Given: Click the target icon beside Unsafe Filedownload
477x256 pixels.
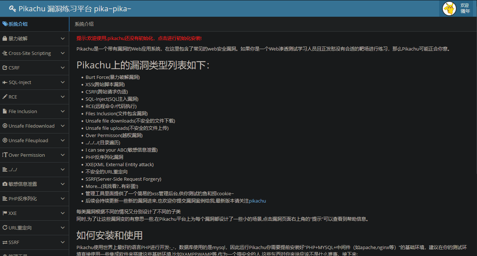Looking at the screenshot, I should (x=5, y=126).
